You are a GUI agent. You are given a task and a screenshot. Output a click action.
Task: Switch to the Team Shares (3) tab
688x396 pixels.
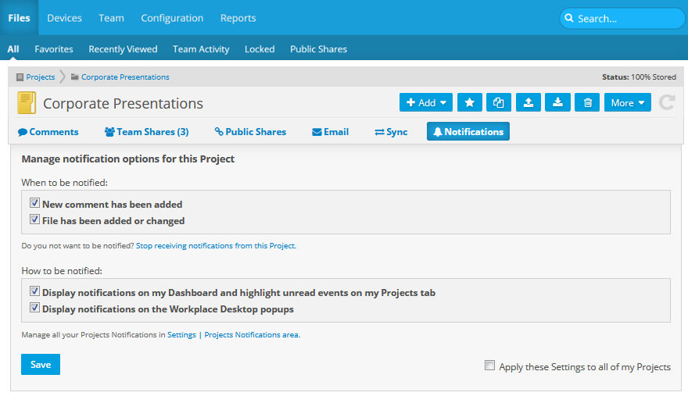(146, 132)
